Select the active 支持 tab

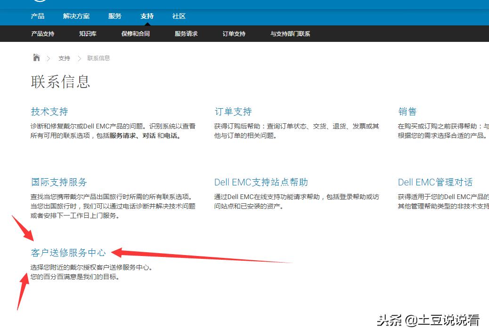(x=147, y=16)
